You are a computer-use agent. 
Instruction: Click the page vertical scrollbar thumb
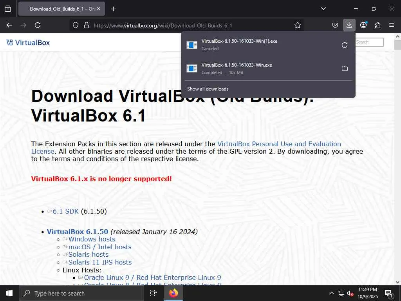coord(397,45)
